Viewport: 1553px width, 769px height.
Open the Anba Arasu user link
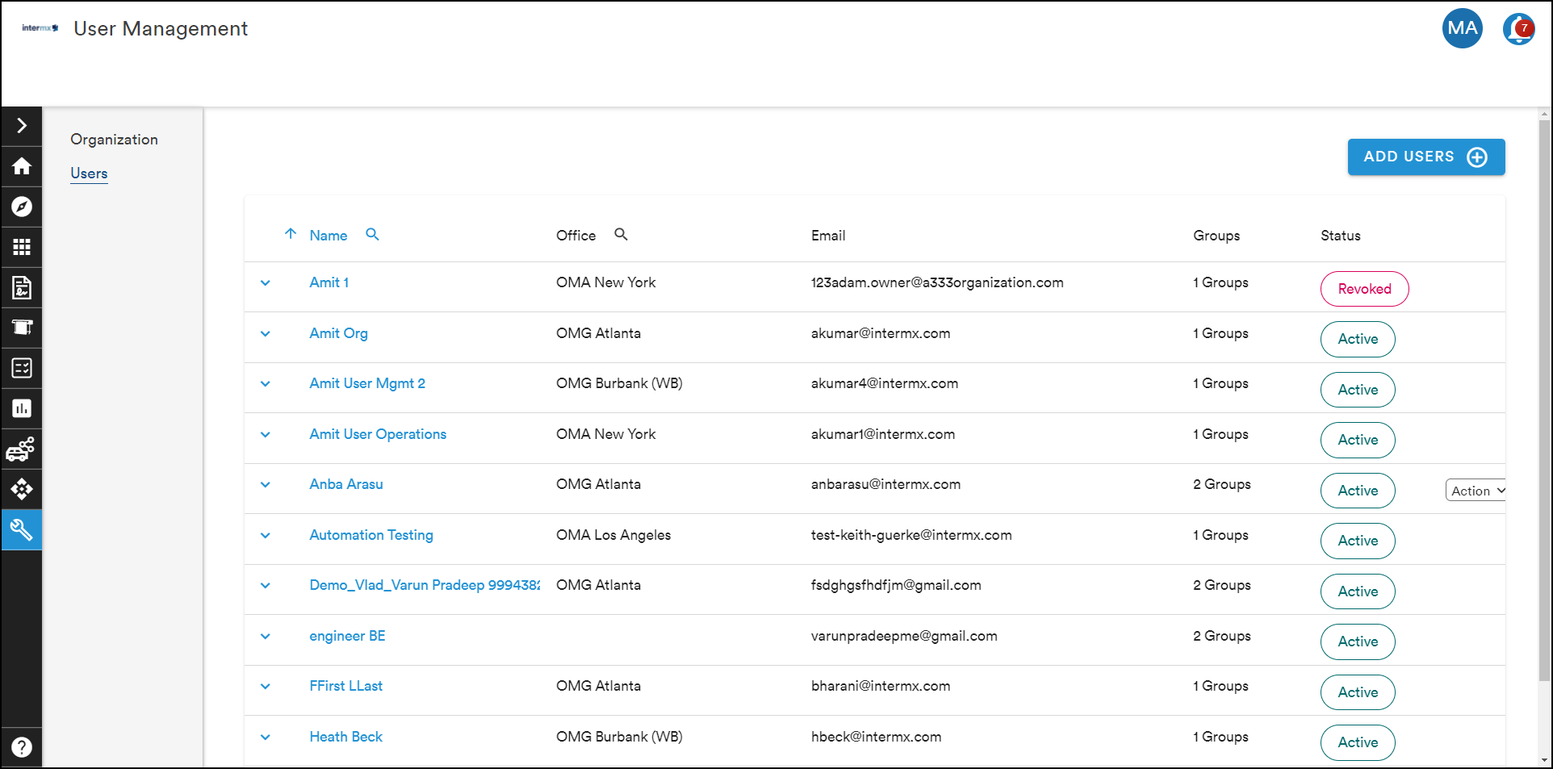tap(346, 484)
